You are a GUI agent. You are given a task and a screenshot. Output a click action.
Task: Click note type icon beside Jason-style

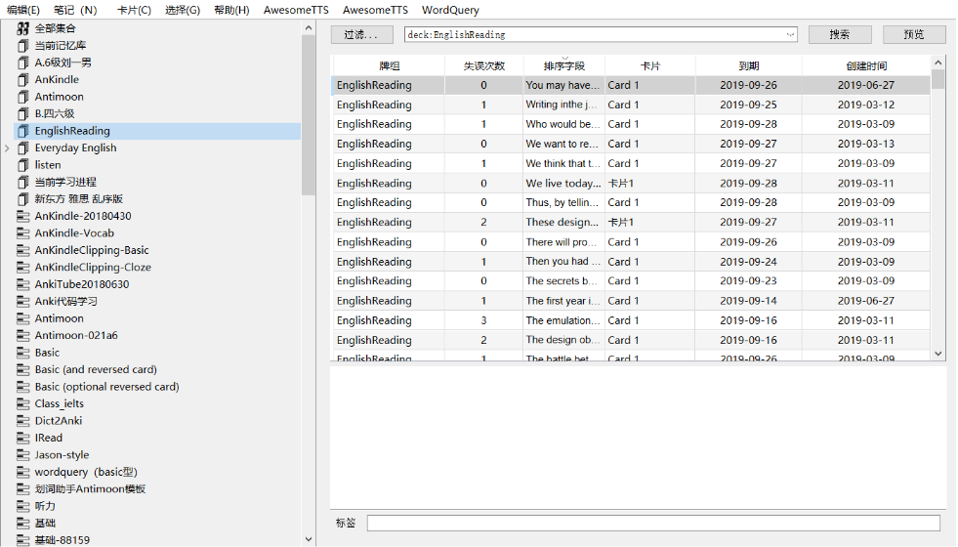pos(23,455)
